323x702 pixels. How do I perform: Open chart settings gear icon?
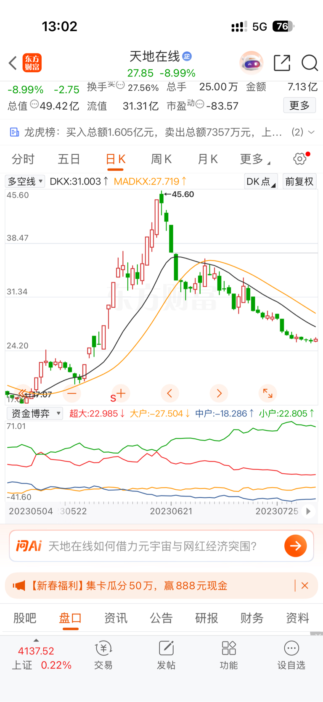tap(300, 159)
